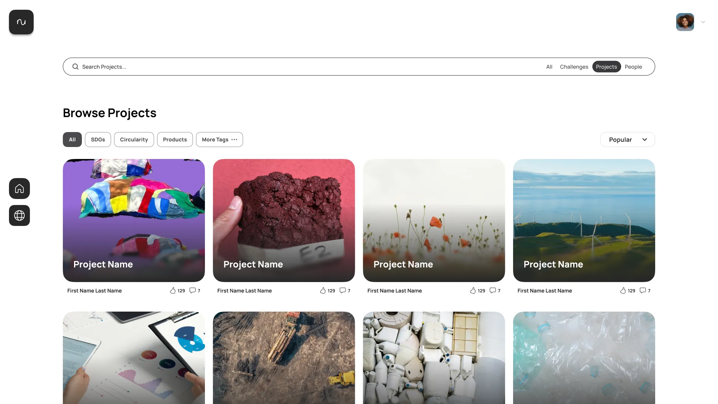Viewport: 718px width, 404px height.
Task: Open comments on the wind turbine project
Action: [x=643, y=291]
